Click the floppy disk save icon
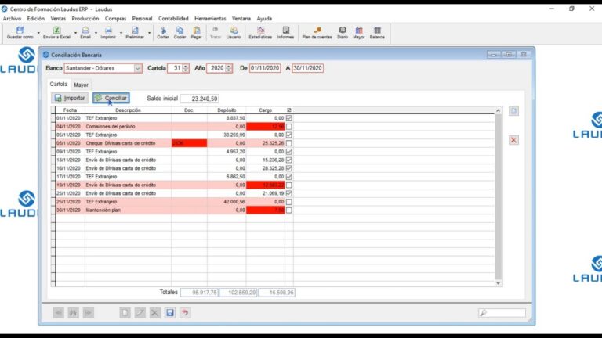Screen dimensions: 602x338 click(x=169, y=313)
